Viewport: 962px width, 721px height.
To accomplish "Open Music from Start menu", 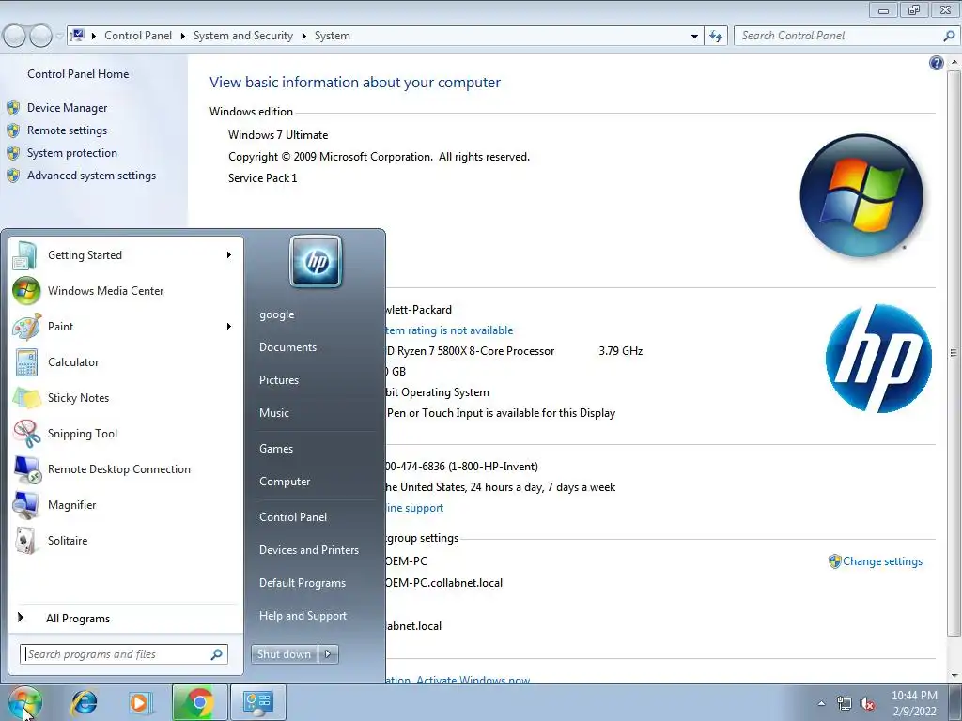I will point(273,413).
